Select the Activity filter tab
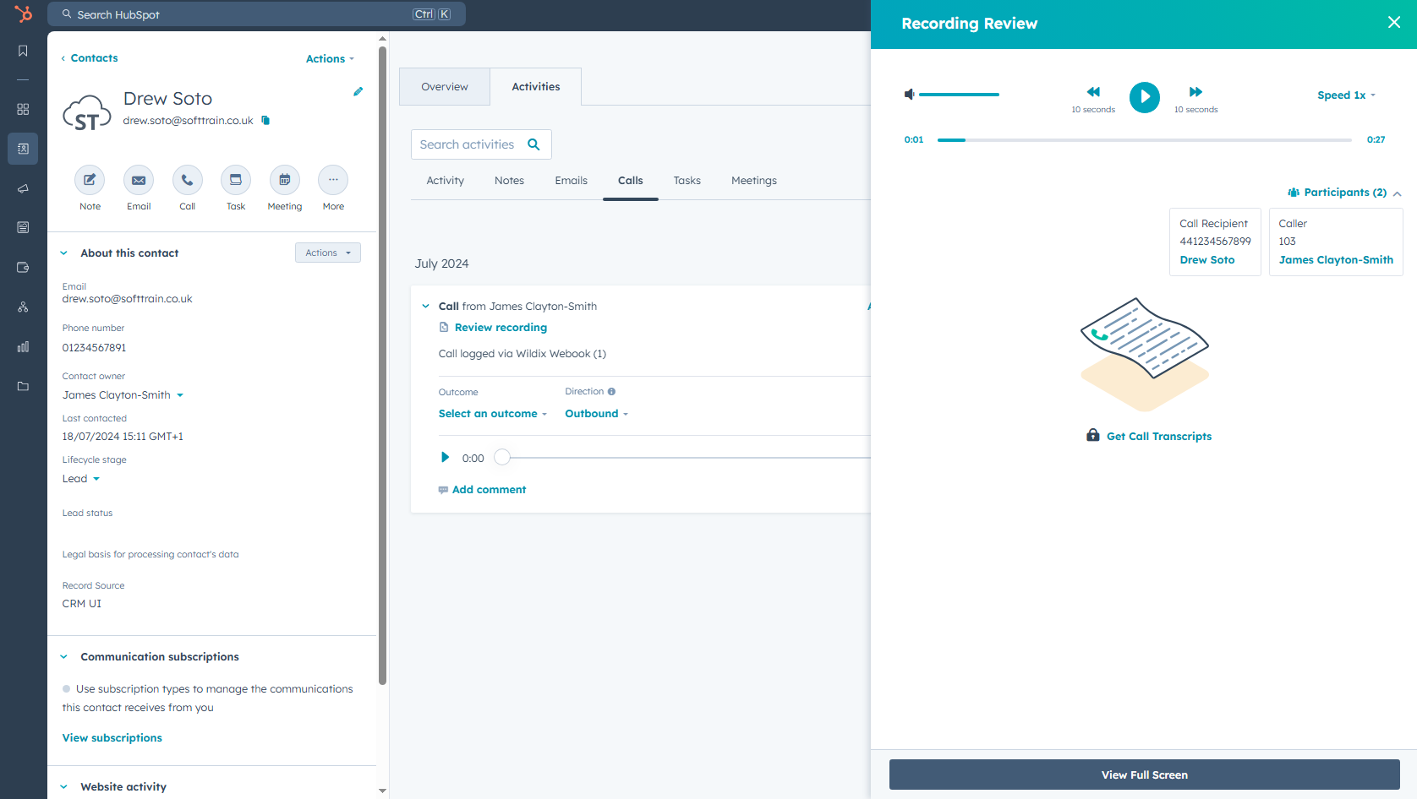1417x799 pixels. (x=446, y=181)
